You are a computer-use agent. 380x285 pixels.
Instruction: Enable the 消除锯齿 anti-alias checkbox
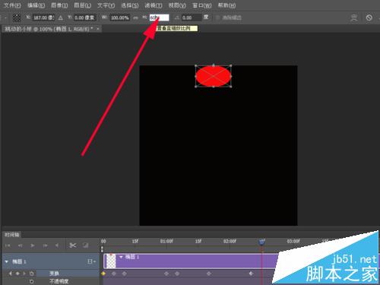coord(217,17)
